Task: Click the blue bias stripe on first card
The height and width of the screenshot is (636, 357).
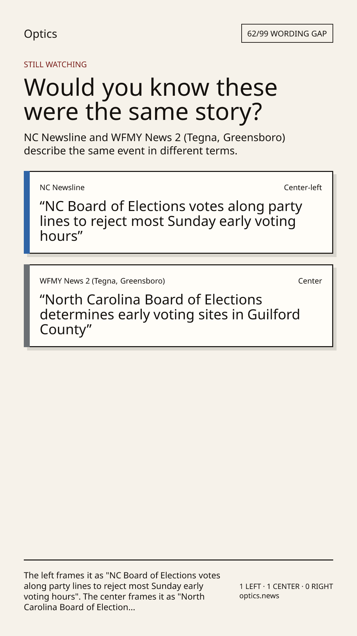Action: coord(27,212)
